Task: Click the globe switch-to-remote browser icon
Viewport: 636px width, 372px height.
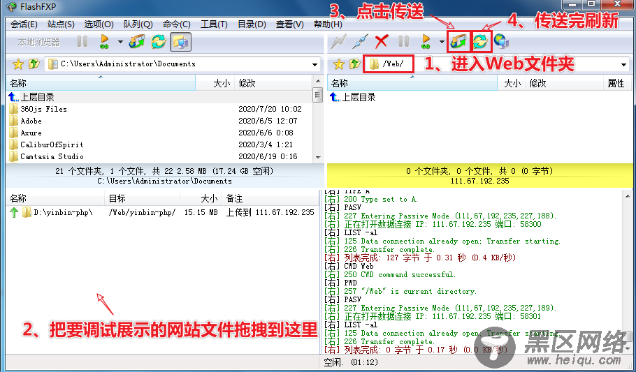Action: click(502, 41)
